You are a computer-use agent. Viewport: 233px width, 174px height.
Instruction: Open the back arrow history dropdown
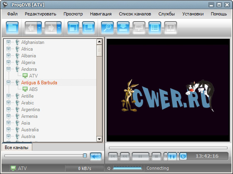tap(39, 28)
